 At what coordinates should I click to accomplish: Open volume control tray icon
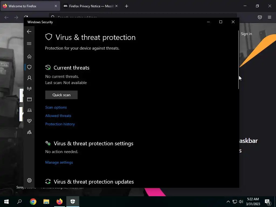click(241, 202)
